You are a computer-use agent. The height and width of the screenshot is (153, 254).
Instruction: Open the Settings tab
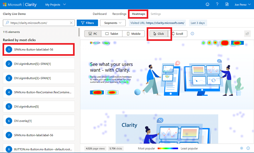coord(156,14)
